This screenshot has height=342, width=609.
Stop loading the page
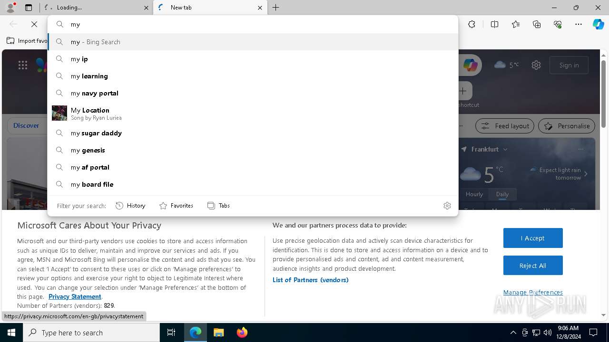coord(34,24)
